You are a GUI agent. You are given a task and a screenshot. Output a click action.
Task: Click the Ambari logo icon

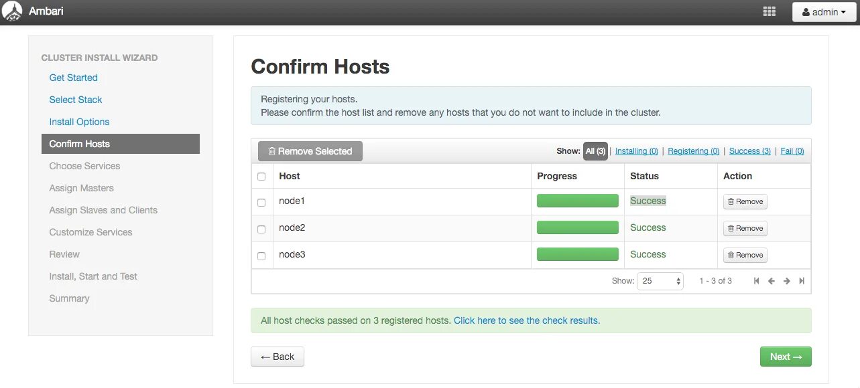[12, 12]
